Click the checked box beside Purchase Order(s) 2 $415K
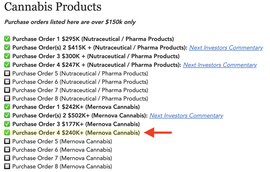 pos(7,47)
